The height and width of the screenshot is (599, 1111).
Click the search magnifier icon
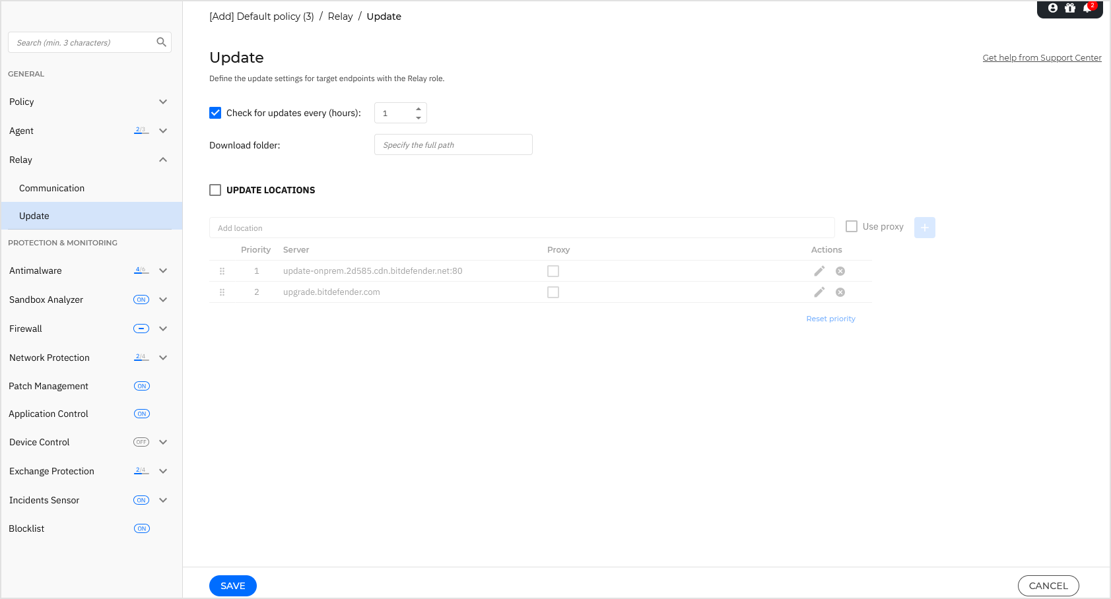161,42
